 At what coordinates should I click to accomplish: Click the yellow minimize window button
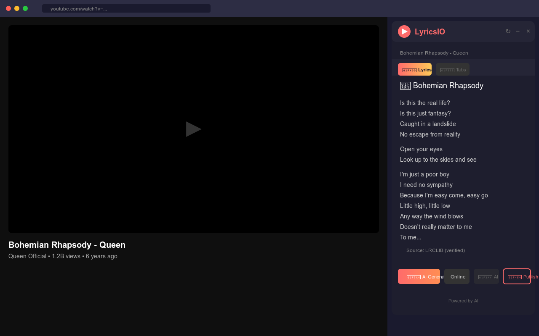click(x=17, y=8)
